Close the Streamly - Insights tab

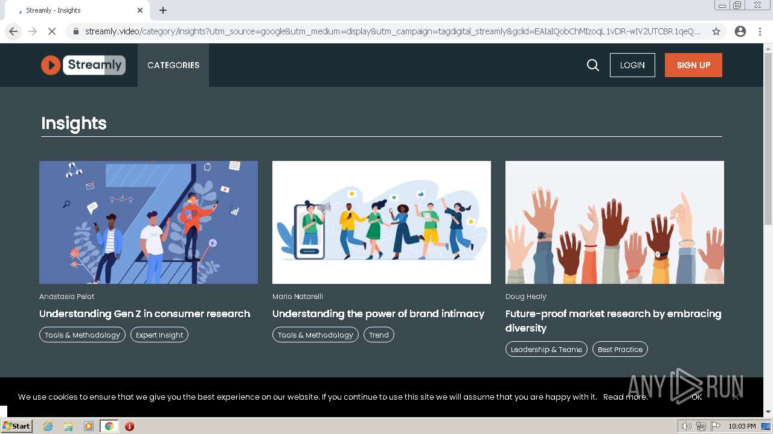click(140, 10)
